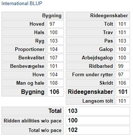Select the Arbejdsgalop label cell
Image resolution: width=133 pixels, height=136 pixels.
coord(90,58)
